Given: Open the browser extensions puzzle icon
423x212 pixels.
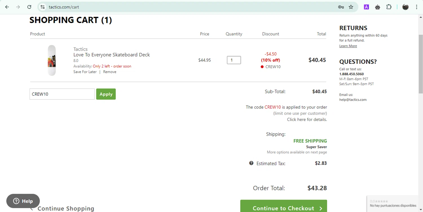Looking at the screenshot, I should (389, 7).
